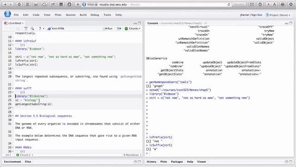Collapse the RNAEx fold at line 35
Image resolution: width=296 pixels, height=167 pixels.
13,148
